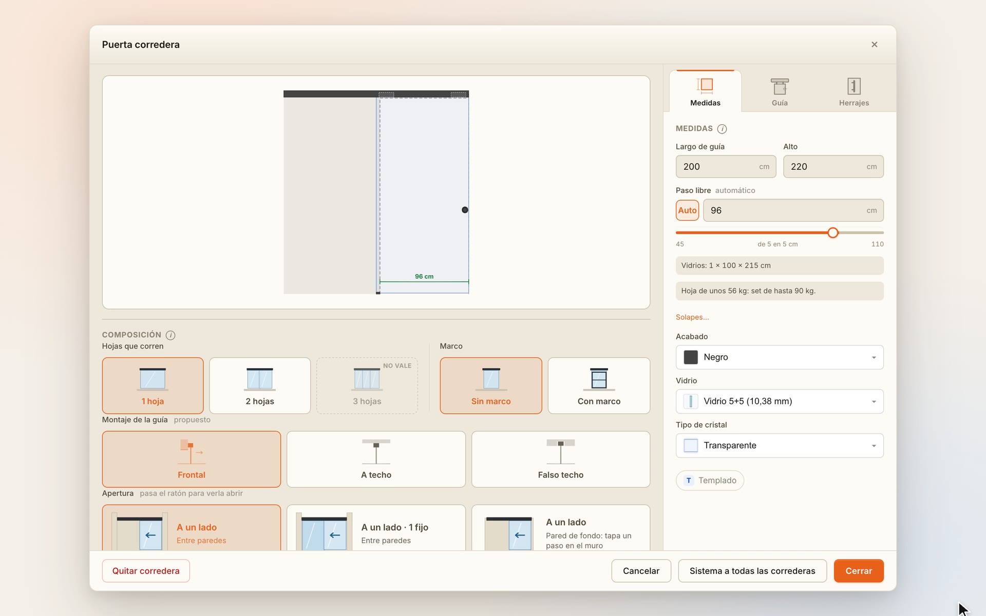The height and width of the screenshot is (616, 986).
Task: Click the Cancelar button
Action: coord(641,571)
